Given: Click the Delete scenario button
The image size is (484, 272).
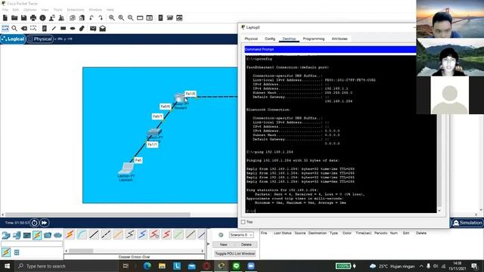Looking at the screenshot, I should pyautogui.click(x=246, y=245).
